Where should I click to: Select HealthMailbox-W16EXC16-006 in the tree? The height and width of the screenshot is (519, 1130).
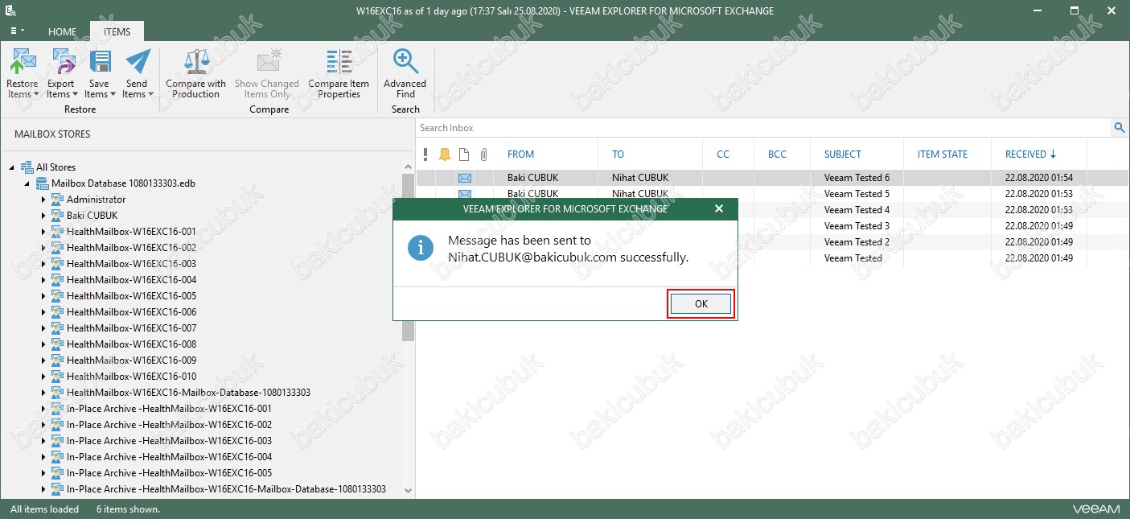131,312
